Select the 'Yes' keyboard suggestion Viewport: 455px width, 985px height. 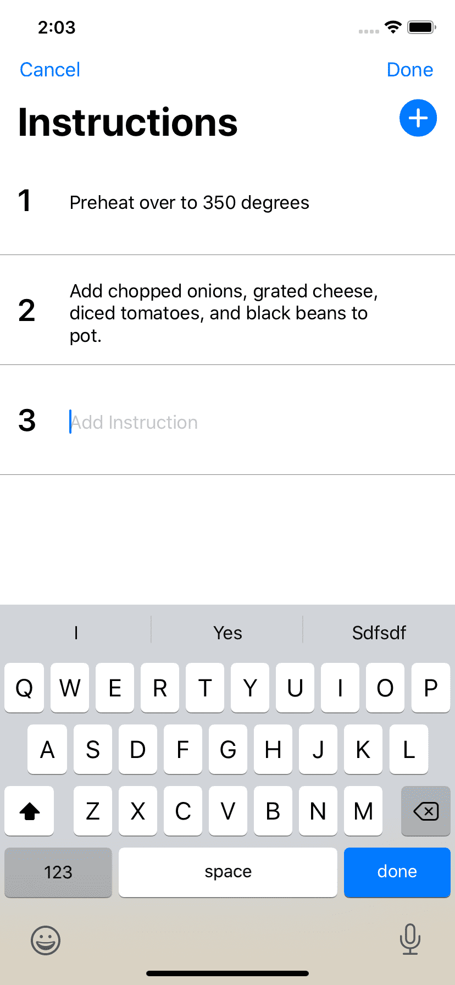(227, 633)
